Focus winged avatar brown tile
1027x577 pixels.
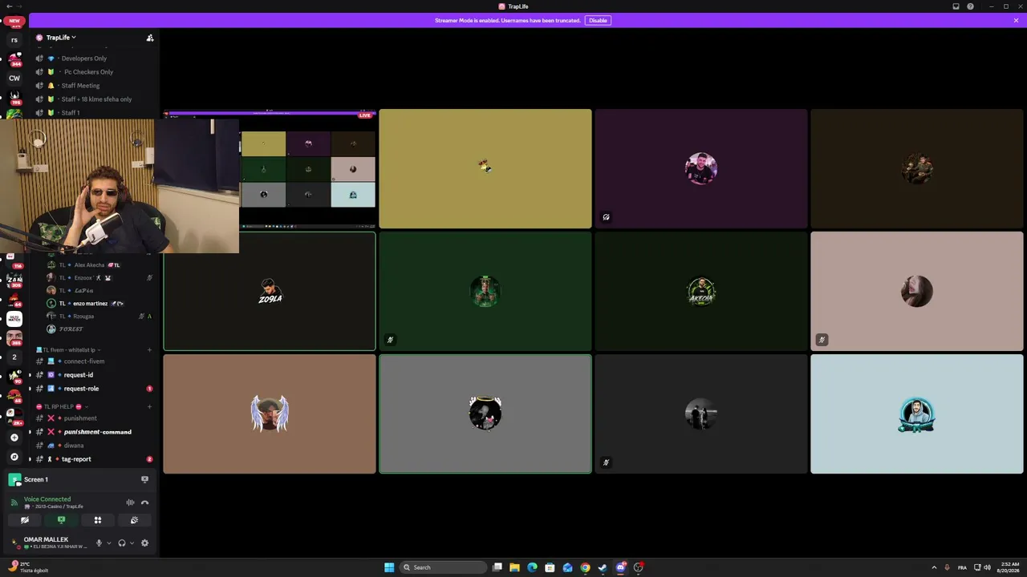point(270,414)
